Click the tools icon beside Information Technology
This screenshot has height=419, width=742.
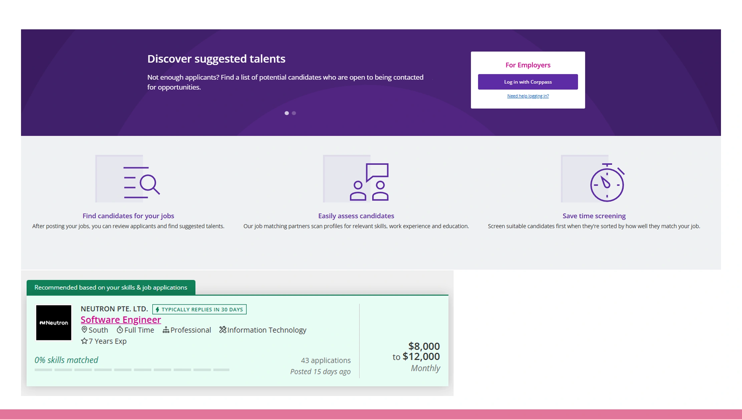tap(223, 330)
